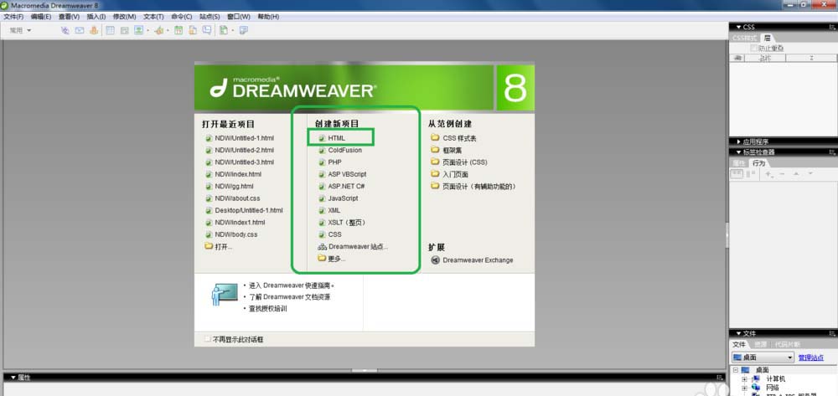Open the 常用 Insert category dropdown

[20, 30]
